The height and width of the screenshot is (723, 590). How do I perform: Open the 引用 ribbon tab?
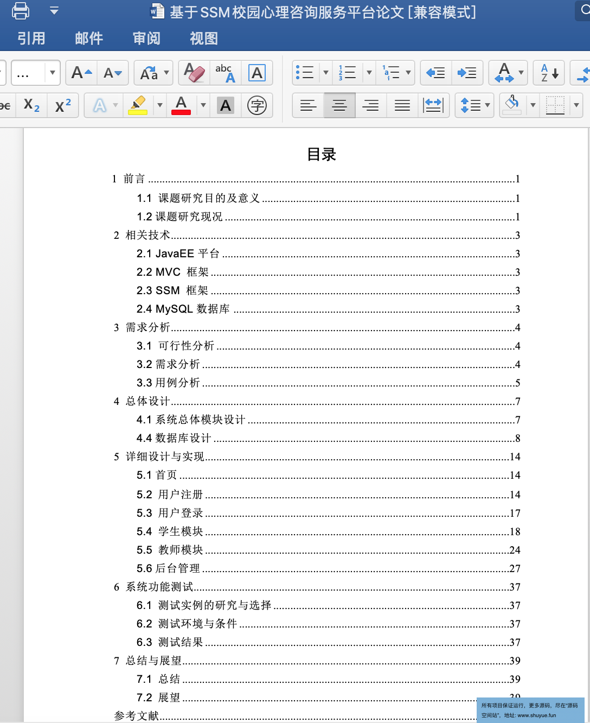coord(31,39)
